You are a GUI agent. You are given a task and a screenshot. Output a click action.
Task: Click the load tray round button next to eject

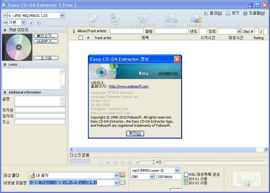click(38, 23)
